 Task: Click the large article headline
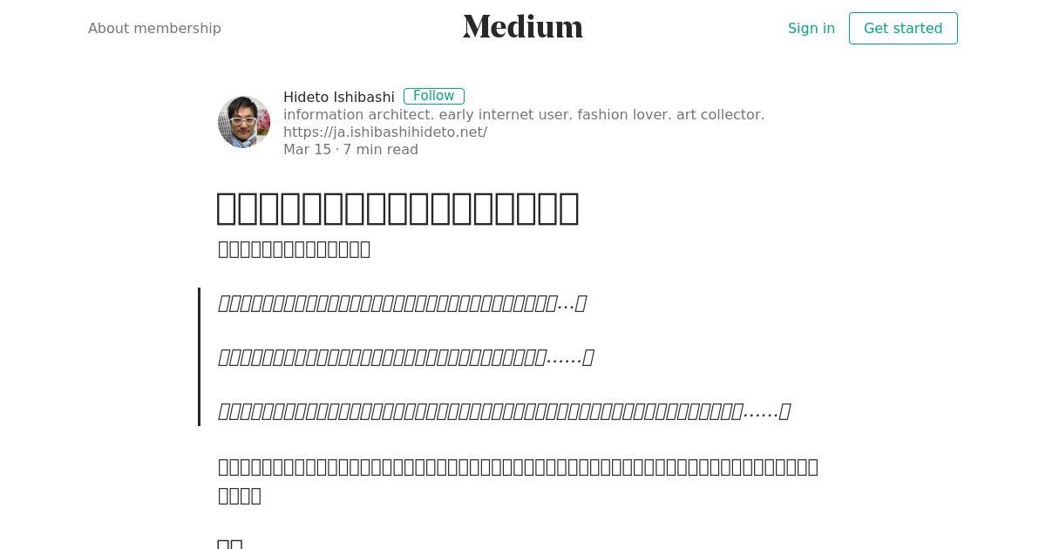click(x=397, y=208)
